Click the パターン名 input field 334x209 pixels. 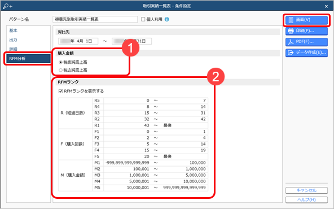click(x=95, y=19)
